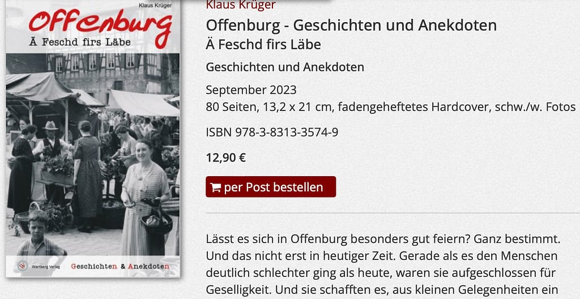Click Klaus Krüger name printed on cover
The width and height of the screenshot is (580, 299).
160,6
